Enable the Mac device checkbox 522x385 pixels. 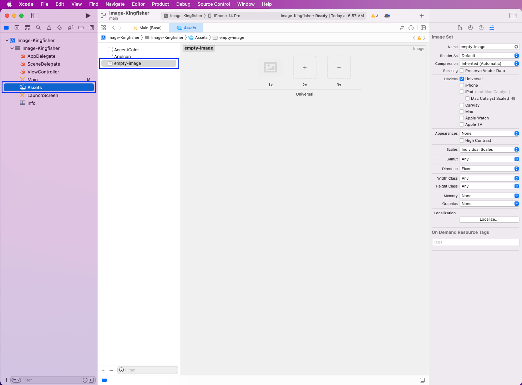(462, 112)
